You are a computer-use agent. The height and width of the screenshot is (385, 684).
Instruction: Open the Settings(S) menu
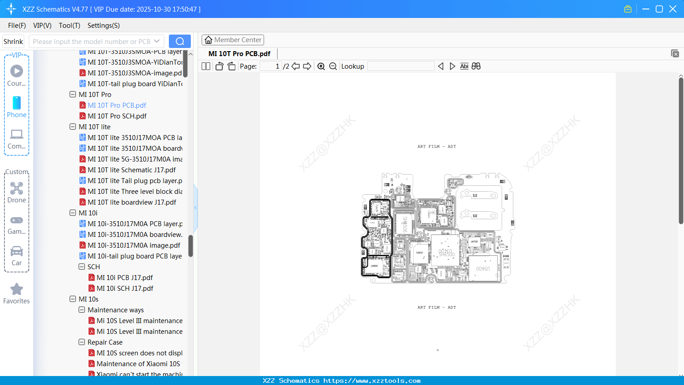coord(104,25)
